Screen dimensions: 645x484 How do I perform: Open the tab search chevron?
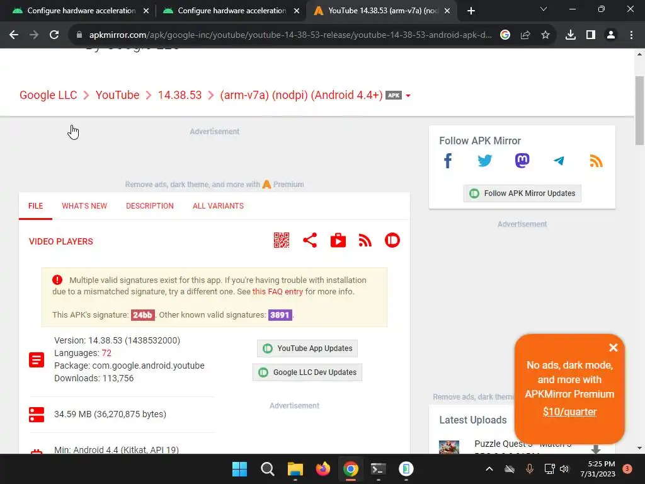pyautogui.click(x=544, y=9)
